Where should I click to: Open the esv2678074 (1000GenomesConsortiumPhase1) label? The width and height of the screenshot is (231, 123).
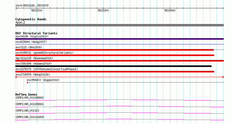point(47,69)
